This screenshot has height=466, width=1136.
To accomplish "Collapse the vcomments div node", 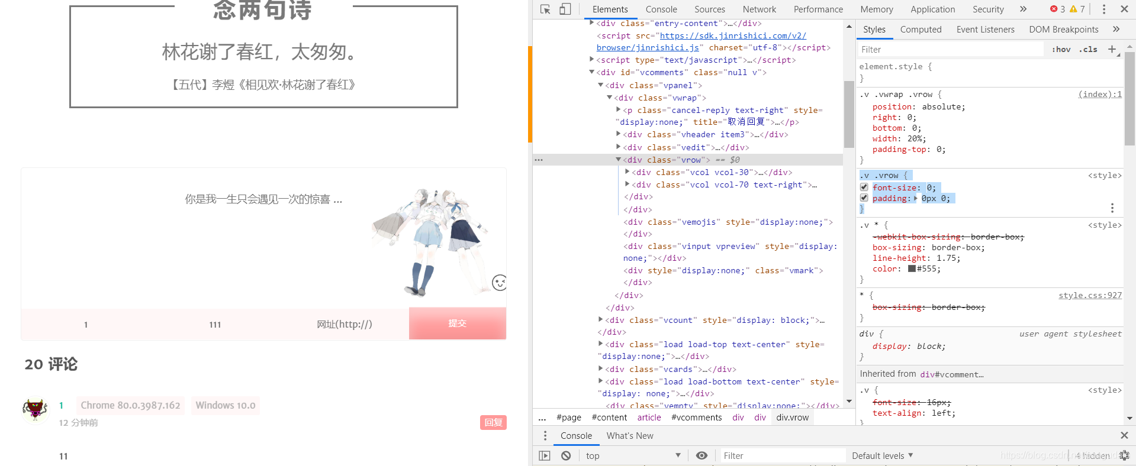I will (x=591, y=72).
